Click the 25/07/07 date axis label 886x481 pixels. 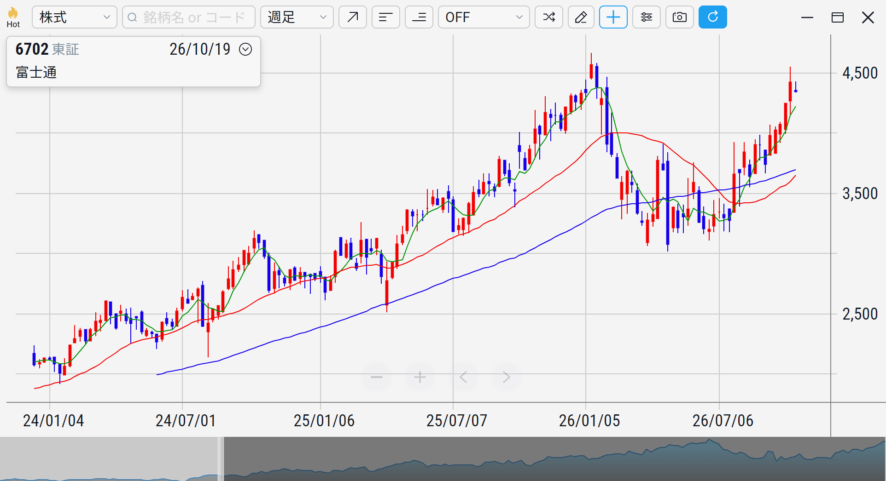point(457,421)
